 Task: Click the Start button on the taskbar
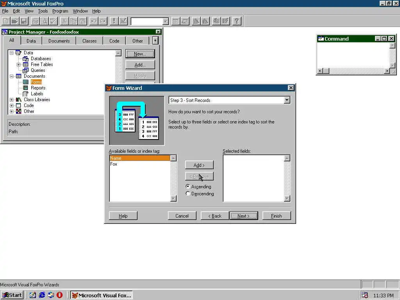coord(12,295)
